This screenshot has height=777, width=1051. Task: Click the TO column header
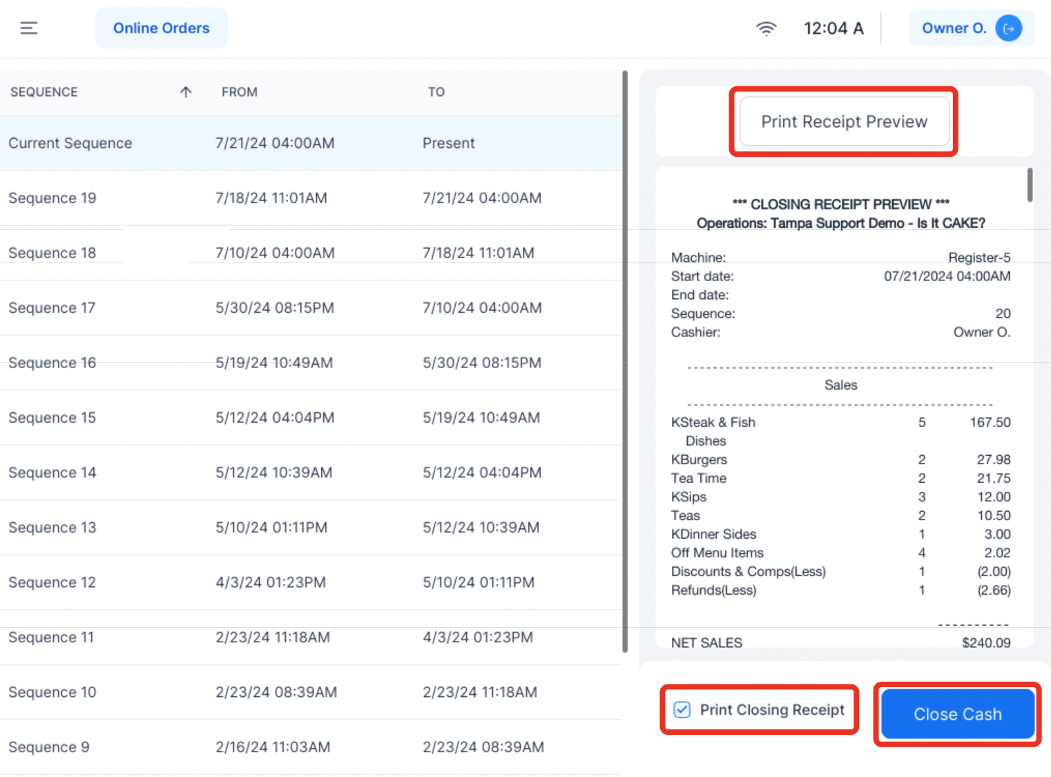pos(436,92)
